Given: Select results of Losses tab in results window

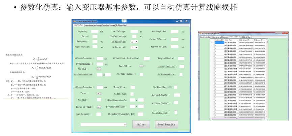Looking at the screenshot, I should tap(235, 37).
